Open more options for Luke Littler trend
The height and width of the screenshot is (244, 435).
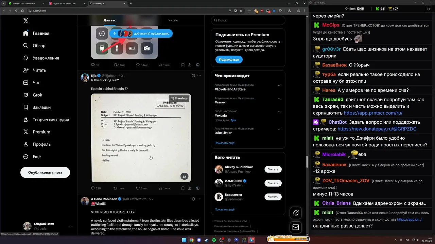pos(280,129)
